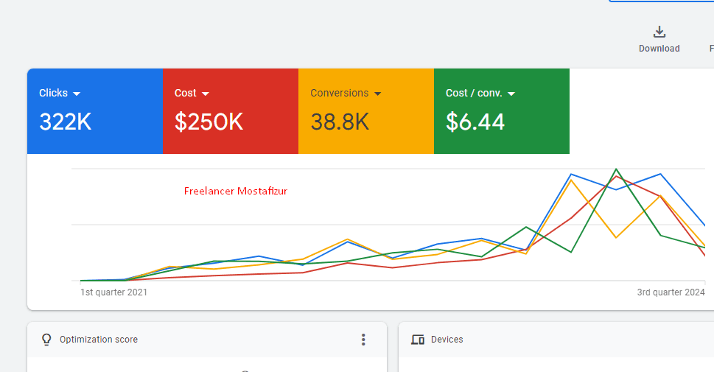This screenshot has height=372, width=714.
Task: Expand the Clicks metric dropdown arrow
Action: point(77,94)
